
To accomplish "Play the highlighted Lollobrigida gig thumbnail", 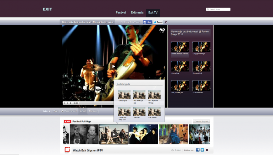I will [x=114, y=134].
